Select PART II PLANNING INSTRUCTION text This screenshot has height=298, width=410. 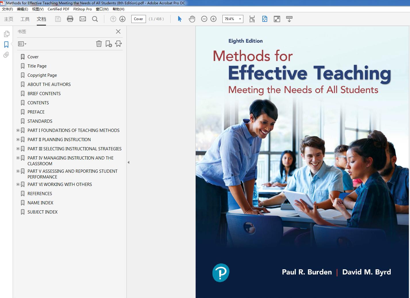coord(59,140)
